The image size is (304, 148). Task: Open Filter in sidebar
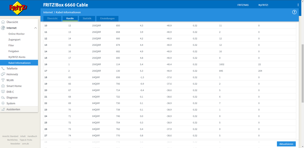coord(11,45)
